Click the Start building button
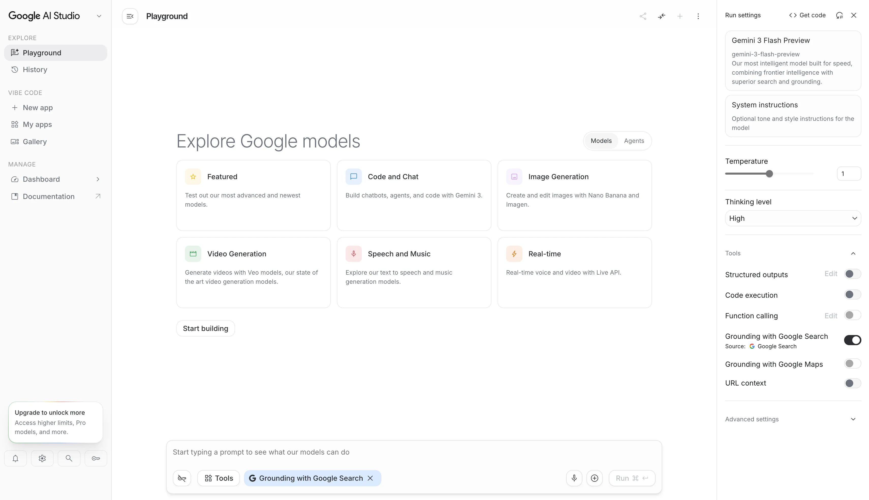 click(206, 328)
